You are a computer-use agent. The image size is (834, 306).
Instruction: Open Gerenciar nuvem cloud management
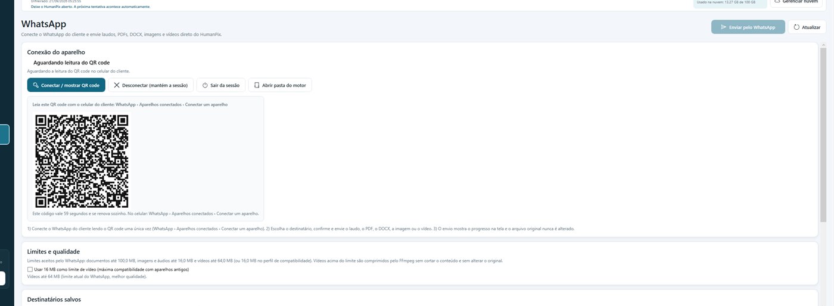796,2
